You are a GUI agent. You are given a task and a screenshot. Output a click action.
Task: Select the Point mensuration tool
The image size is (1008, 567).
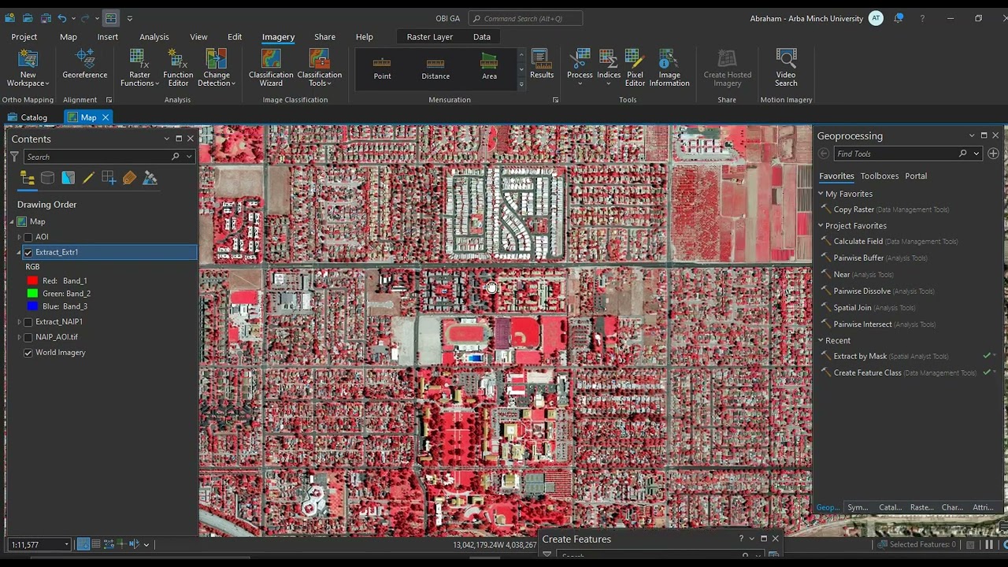pyautogui.click(x=382, y=69)
